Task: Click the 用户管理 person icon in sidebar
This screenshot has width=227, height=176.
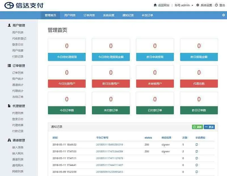Action: 9,25
